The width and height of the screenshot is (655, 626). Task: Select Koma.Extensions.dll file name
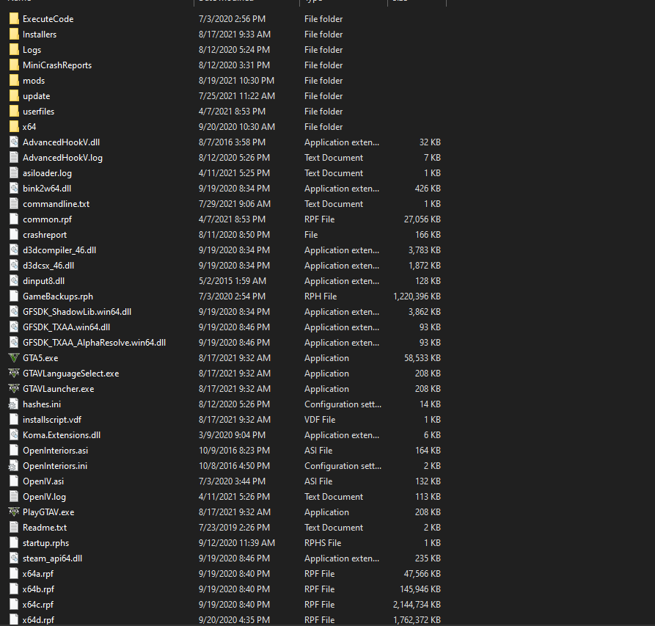(x=62, y=435)
